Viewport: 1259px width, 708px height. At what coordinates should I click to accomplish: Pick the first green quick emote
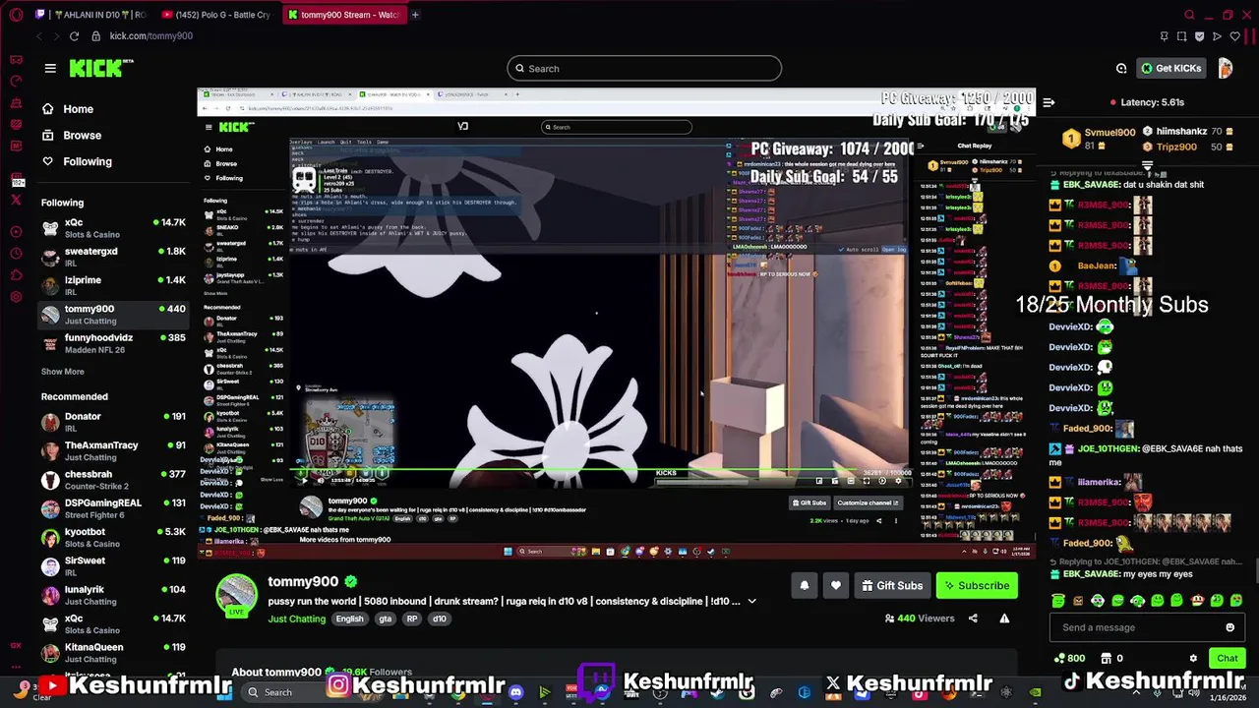coord(1058,600)
